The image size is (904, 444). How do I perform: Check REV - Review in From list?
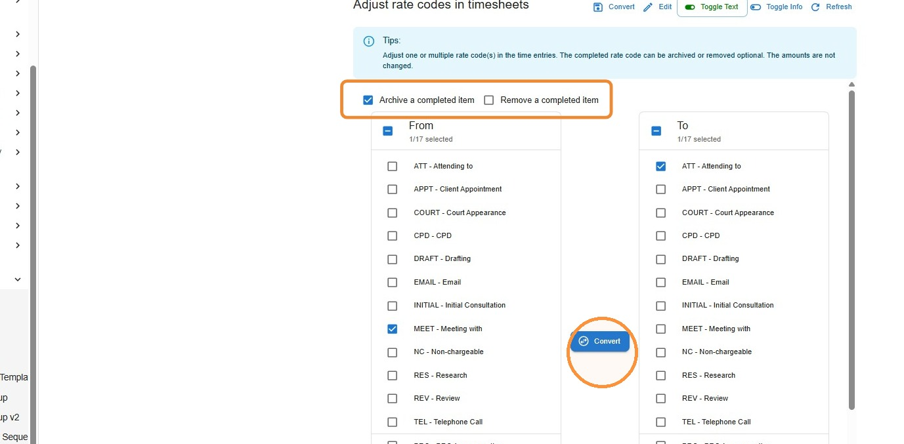pyautogui.click(x=393, y=399)
